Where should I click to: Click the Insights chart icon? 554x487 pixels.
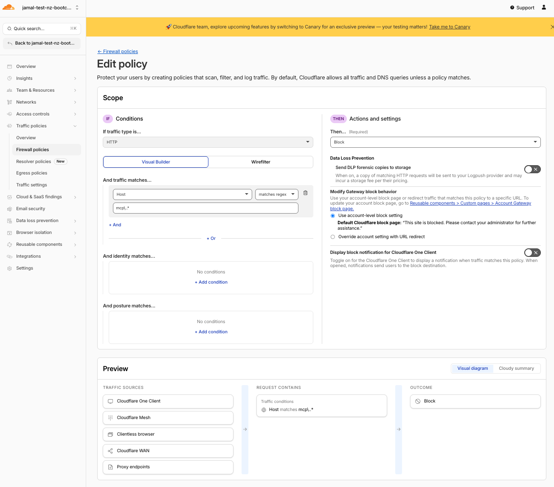[x=9, y=79]
